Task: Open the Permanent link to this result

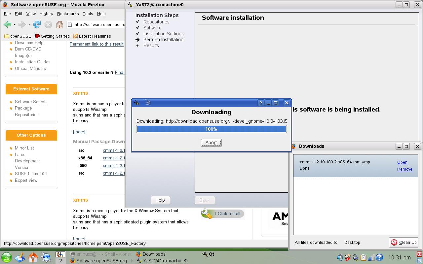Action: 96,44
